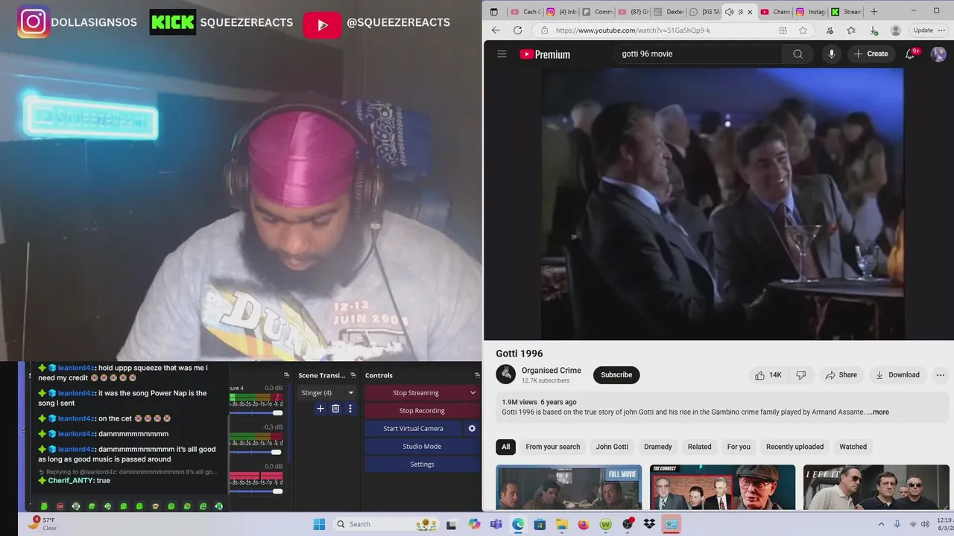
Task: Select the From your search chip
Action: coord(553,447)
